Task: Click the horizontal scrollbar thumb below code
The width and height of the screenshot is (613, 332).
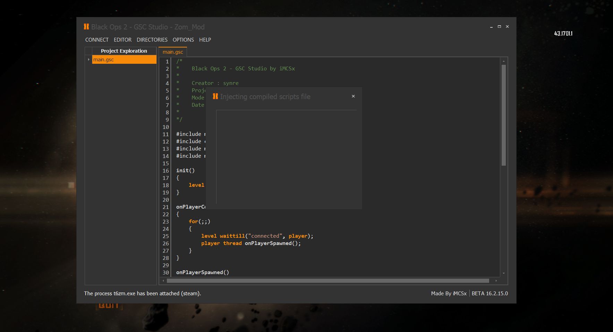Action: coord(328,281)
